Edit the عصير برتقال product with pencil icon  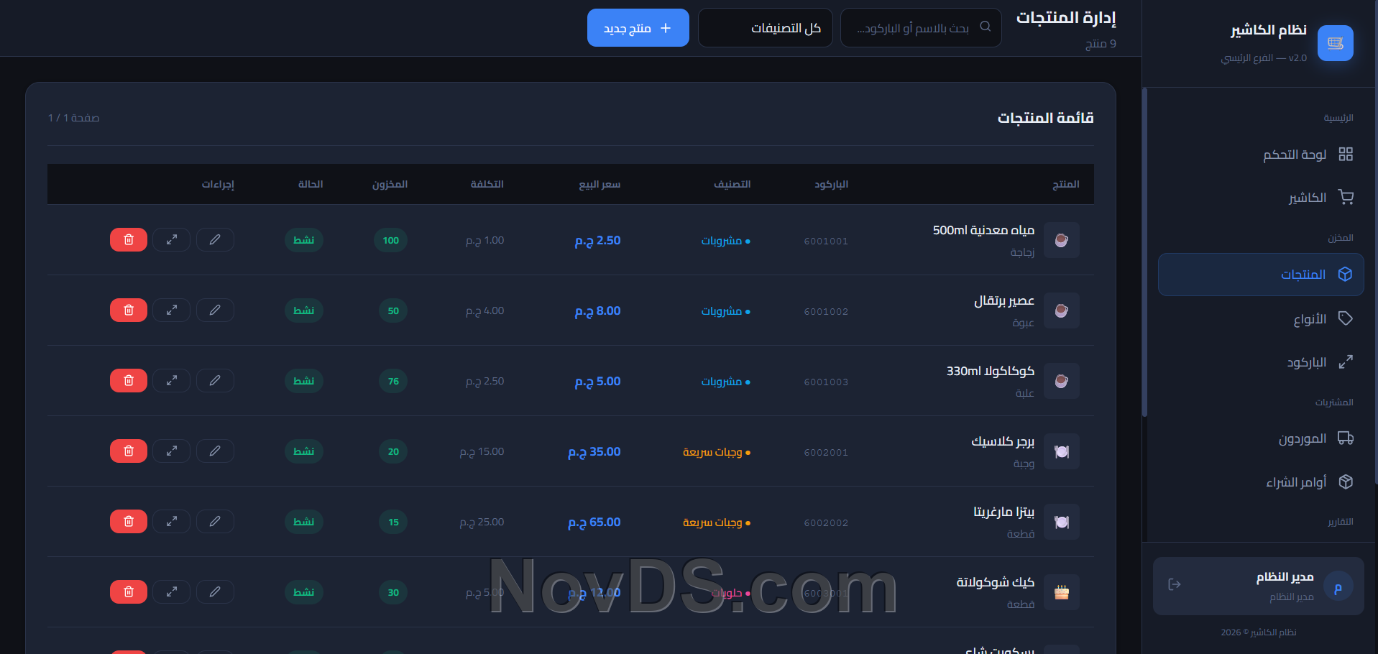pyautogui.click(x=215, y=310)
